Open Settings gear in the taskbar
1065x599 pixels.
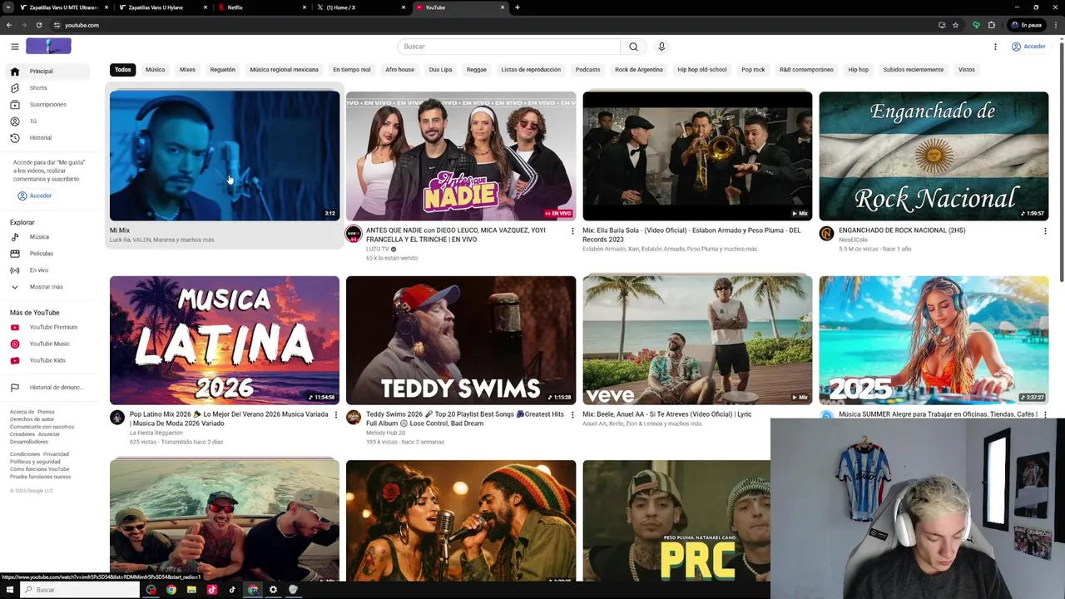(x=273, y=590)
